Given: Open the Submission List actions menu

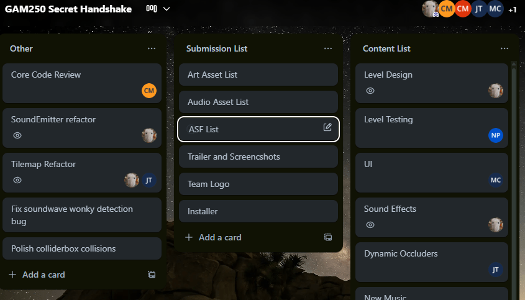Looking at the screenshot, I should [x=328, y=48].
